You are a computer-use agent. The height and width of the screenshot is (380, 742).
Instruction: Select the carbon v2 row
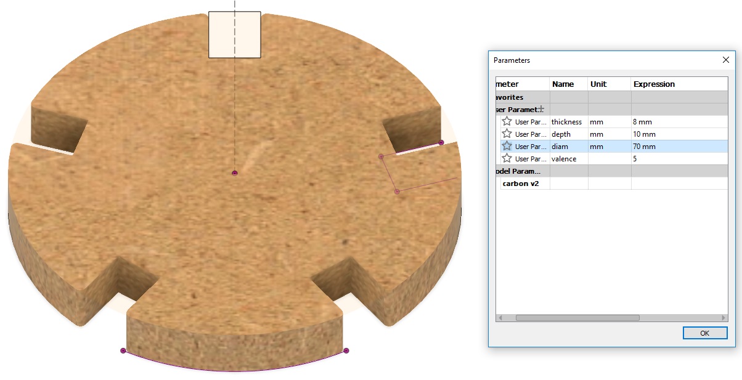[x=612, y=184]
